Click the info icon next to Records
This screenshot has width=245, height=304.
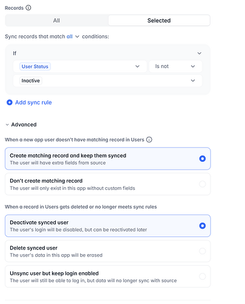coord(29,8)
